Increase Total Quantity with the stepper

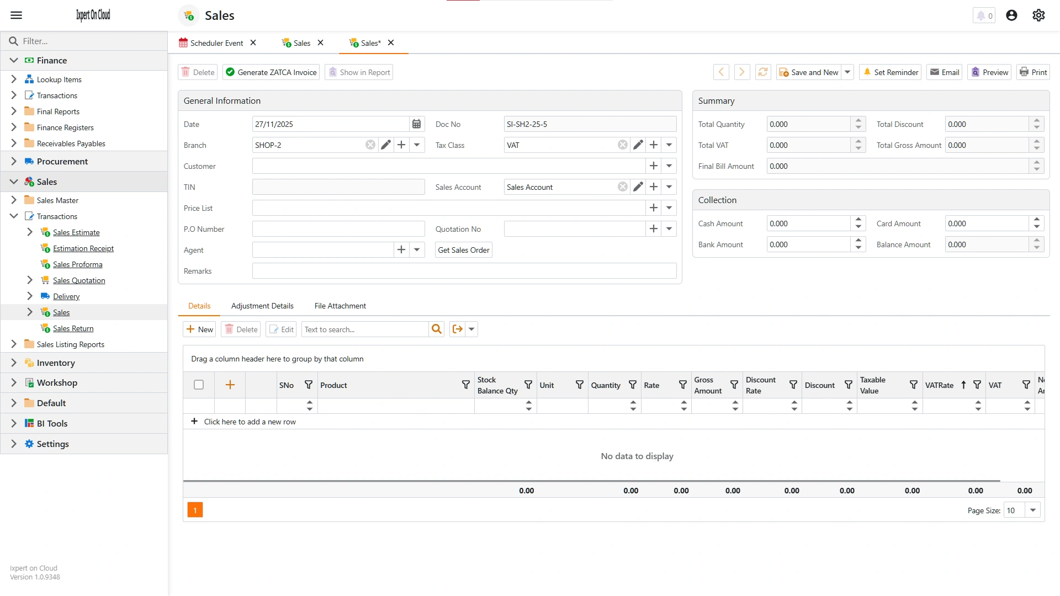[857, 121]
